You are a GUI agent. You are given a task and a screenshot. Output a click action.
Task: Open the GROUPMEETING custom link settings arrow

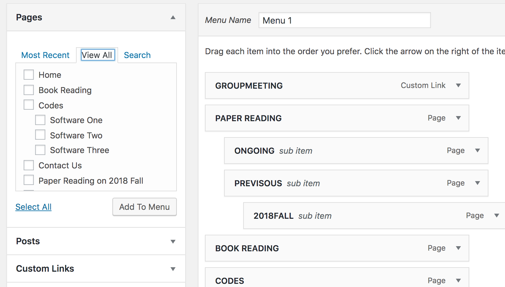pyautogui.click(x=459, y=85)
